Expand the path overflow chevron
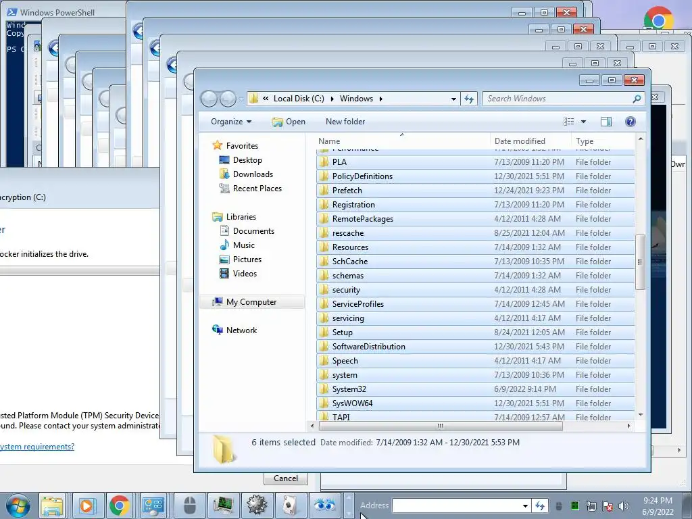The image size is (692, 519). point(266,99)
